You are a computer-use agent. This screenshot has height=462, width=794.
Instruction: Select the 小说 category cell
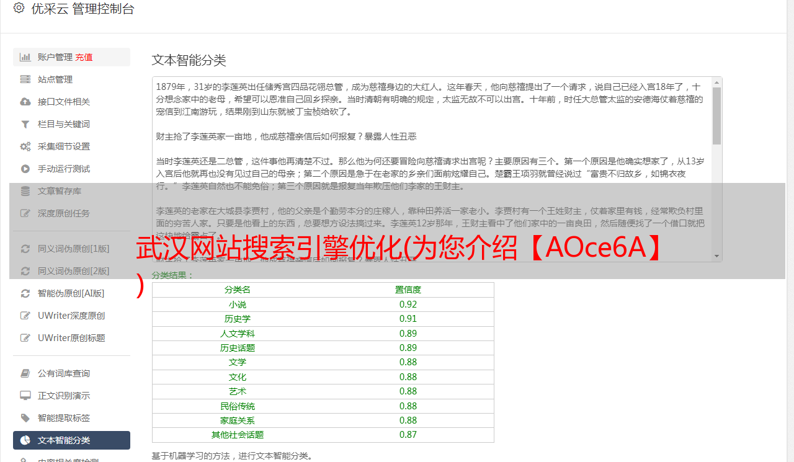(x=238, y=304)
